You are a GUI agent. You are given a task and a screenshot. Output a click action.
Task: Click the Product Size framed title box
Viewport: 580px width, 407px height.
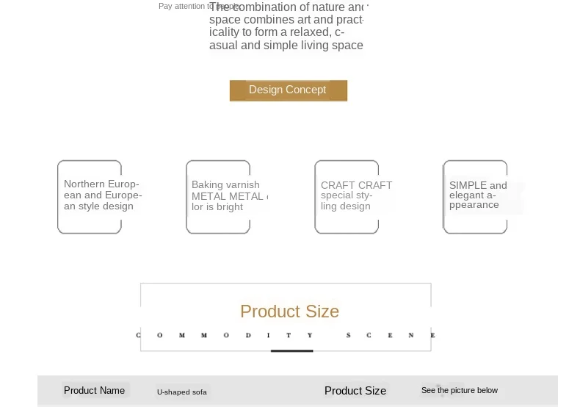(x=286, y=317)
